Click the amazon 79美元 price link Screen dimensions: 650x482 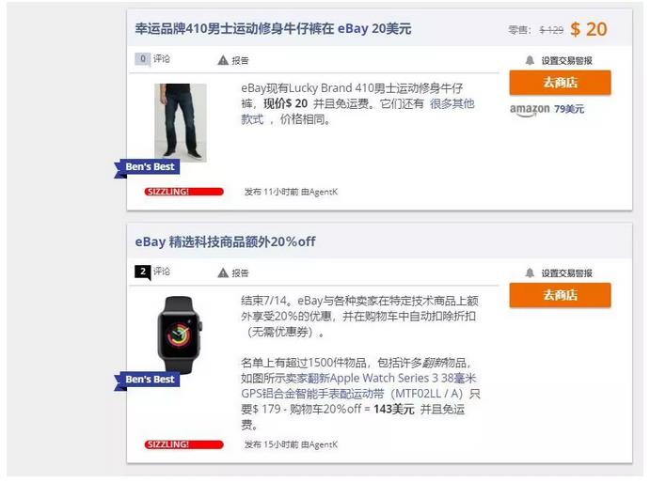click(569, 109)
